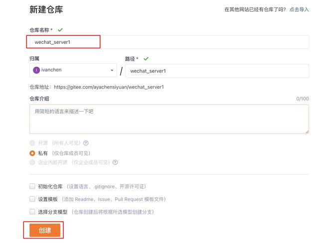This screenshot has height=243, width=319.
Task: Enable the 设置模板 checkbox
Action: tap(32, 199)
